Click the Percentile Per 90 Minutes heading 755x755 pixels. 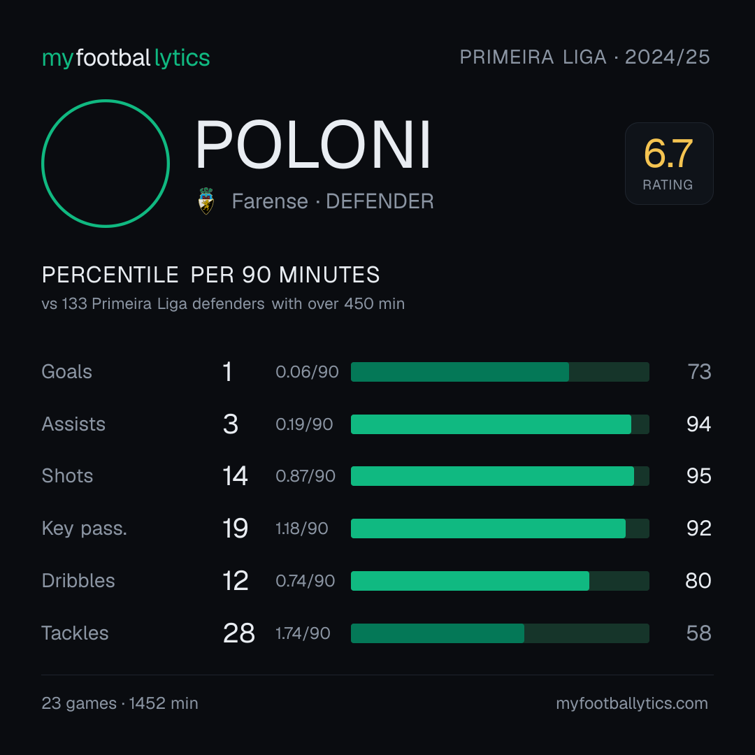[x=211, y=275]
